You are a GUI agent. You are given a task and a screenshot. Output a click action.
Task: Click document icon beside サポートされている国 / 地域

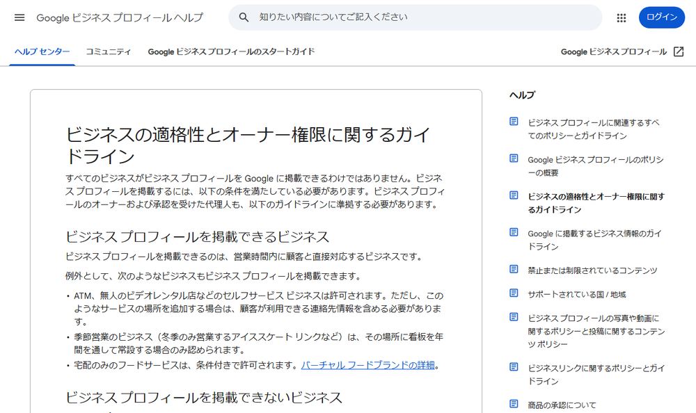pos(514,293)
